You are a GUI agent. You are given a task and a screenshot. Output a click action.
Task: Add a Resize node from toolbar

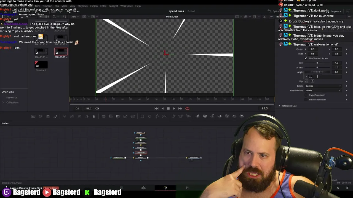point(125,116)
